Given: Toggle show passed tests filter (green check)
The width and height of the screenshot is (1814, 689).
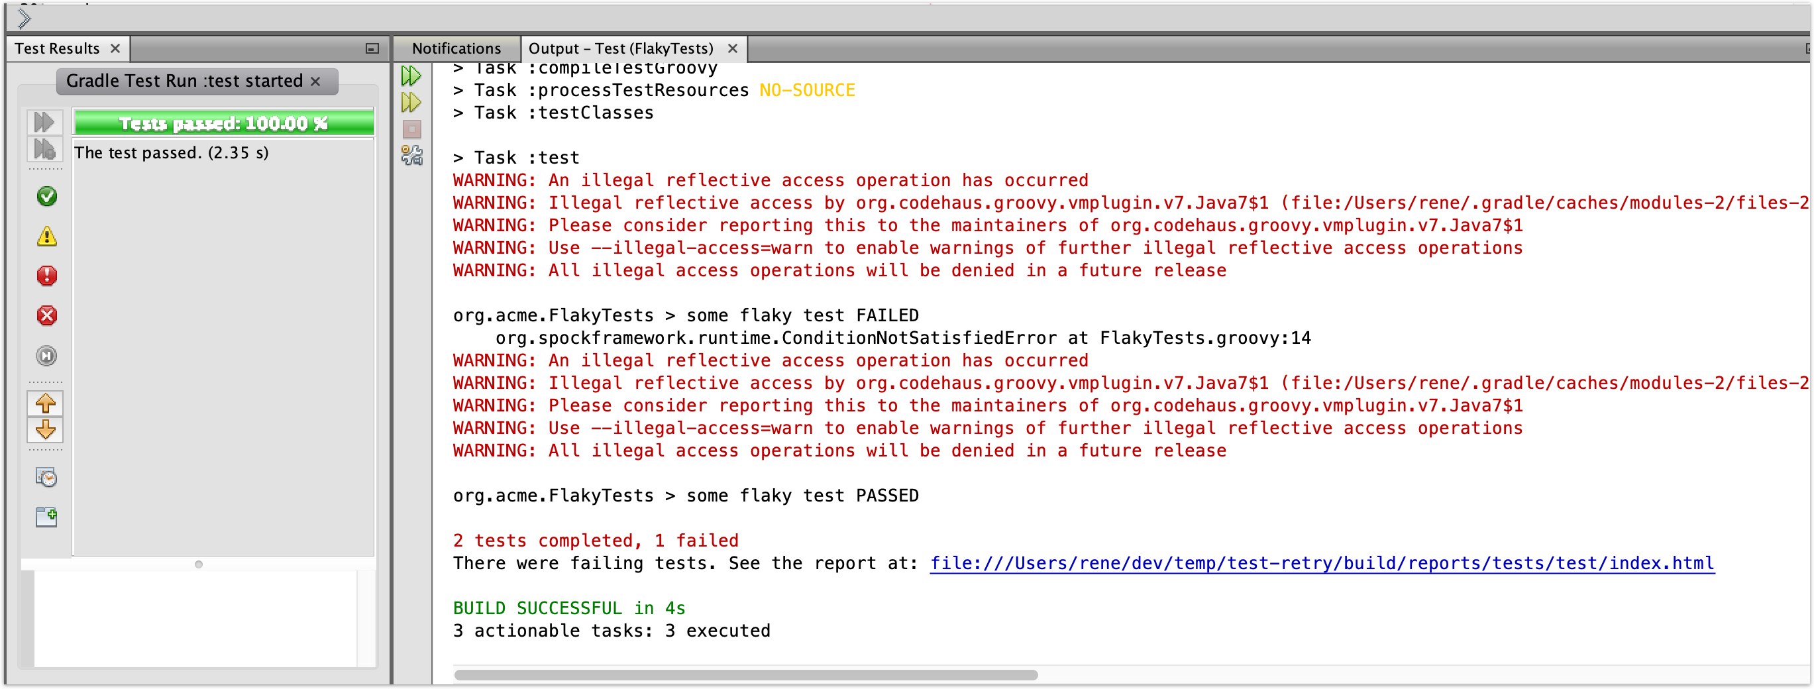Looking at the screenshot, I should [x=46, y=197].
